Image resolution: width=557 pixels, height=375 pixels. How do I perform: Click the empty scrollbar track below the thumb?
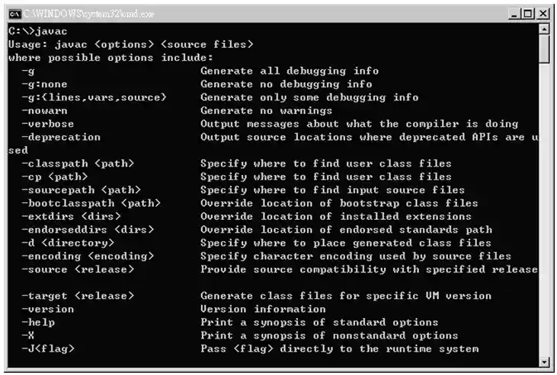pos(544,228)
